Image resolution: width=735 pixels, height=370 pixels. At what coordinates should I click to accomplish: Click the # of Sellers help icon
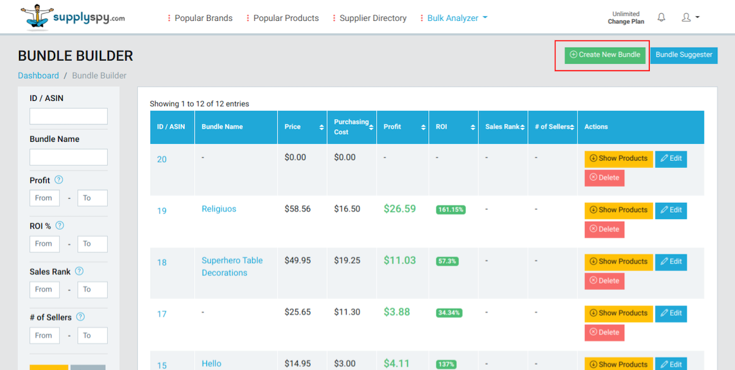click(x=80, y=317)
